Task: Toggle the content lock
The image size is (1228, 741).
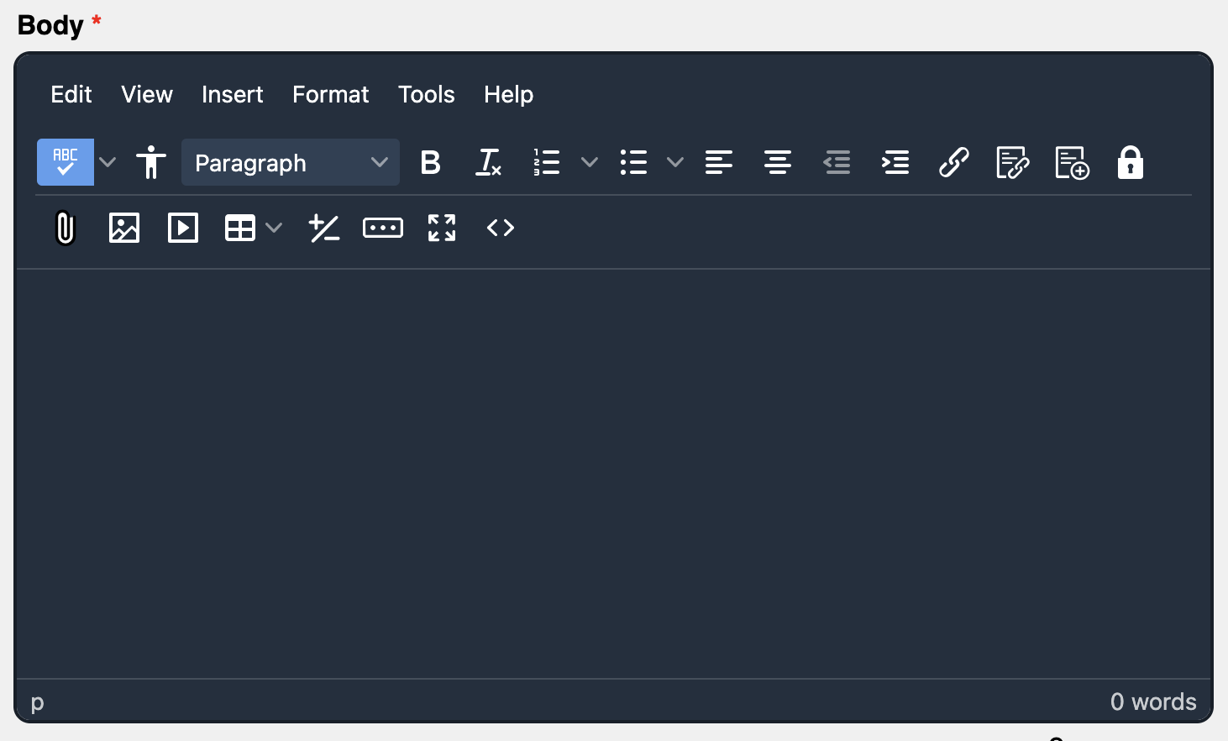Action: pyautogui.click(x=1130, y=162)
